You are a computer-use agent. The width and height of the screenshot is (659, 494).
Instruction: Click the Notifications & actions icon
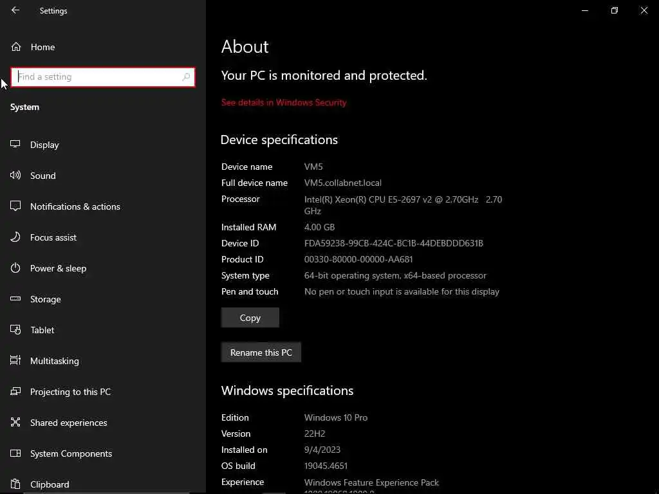(x=15, y=206)
